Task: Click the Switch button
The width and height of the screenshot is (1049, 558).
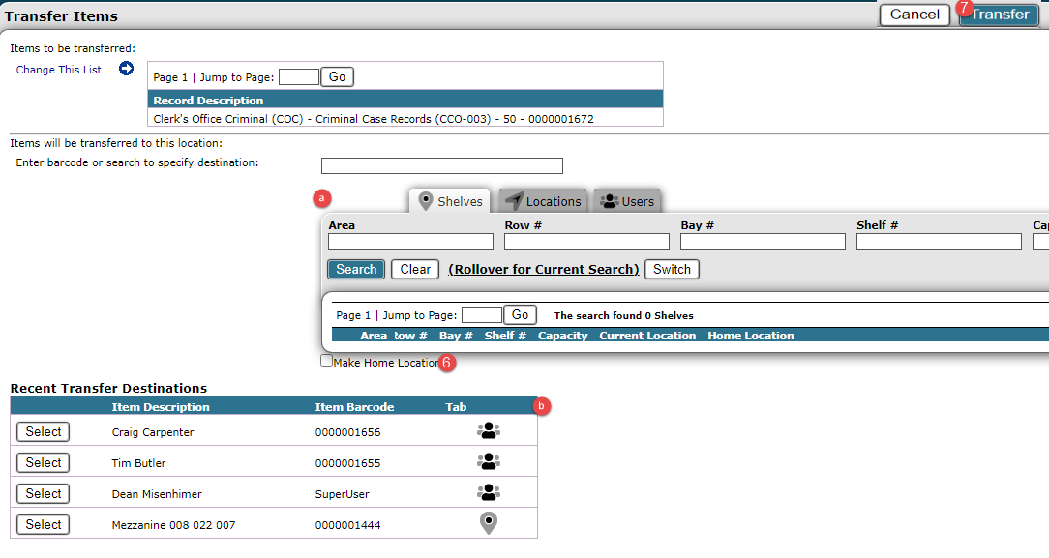Action: pos(672,270)
